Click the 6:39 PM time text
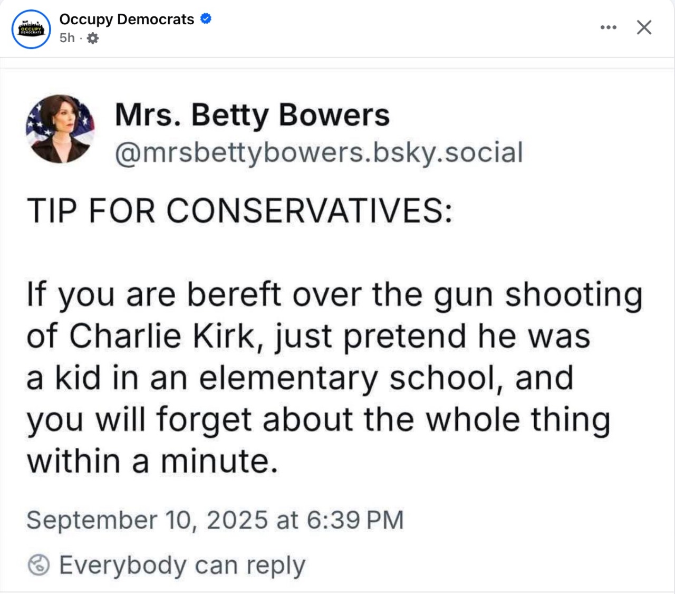The width and height of the screenshot is (675, 594). tap(354, 520)
